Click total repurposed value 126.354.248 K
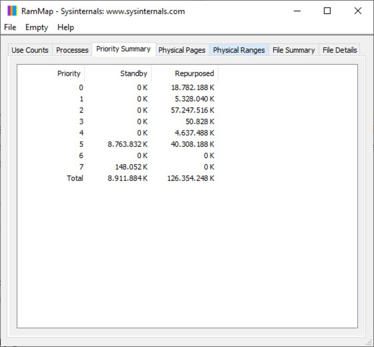This screenshot has width=374, height=347. 191,178
